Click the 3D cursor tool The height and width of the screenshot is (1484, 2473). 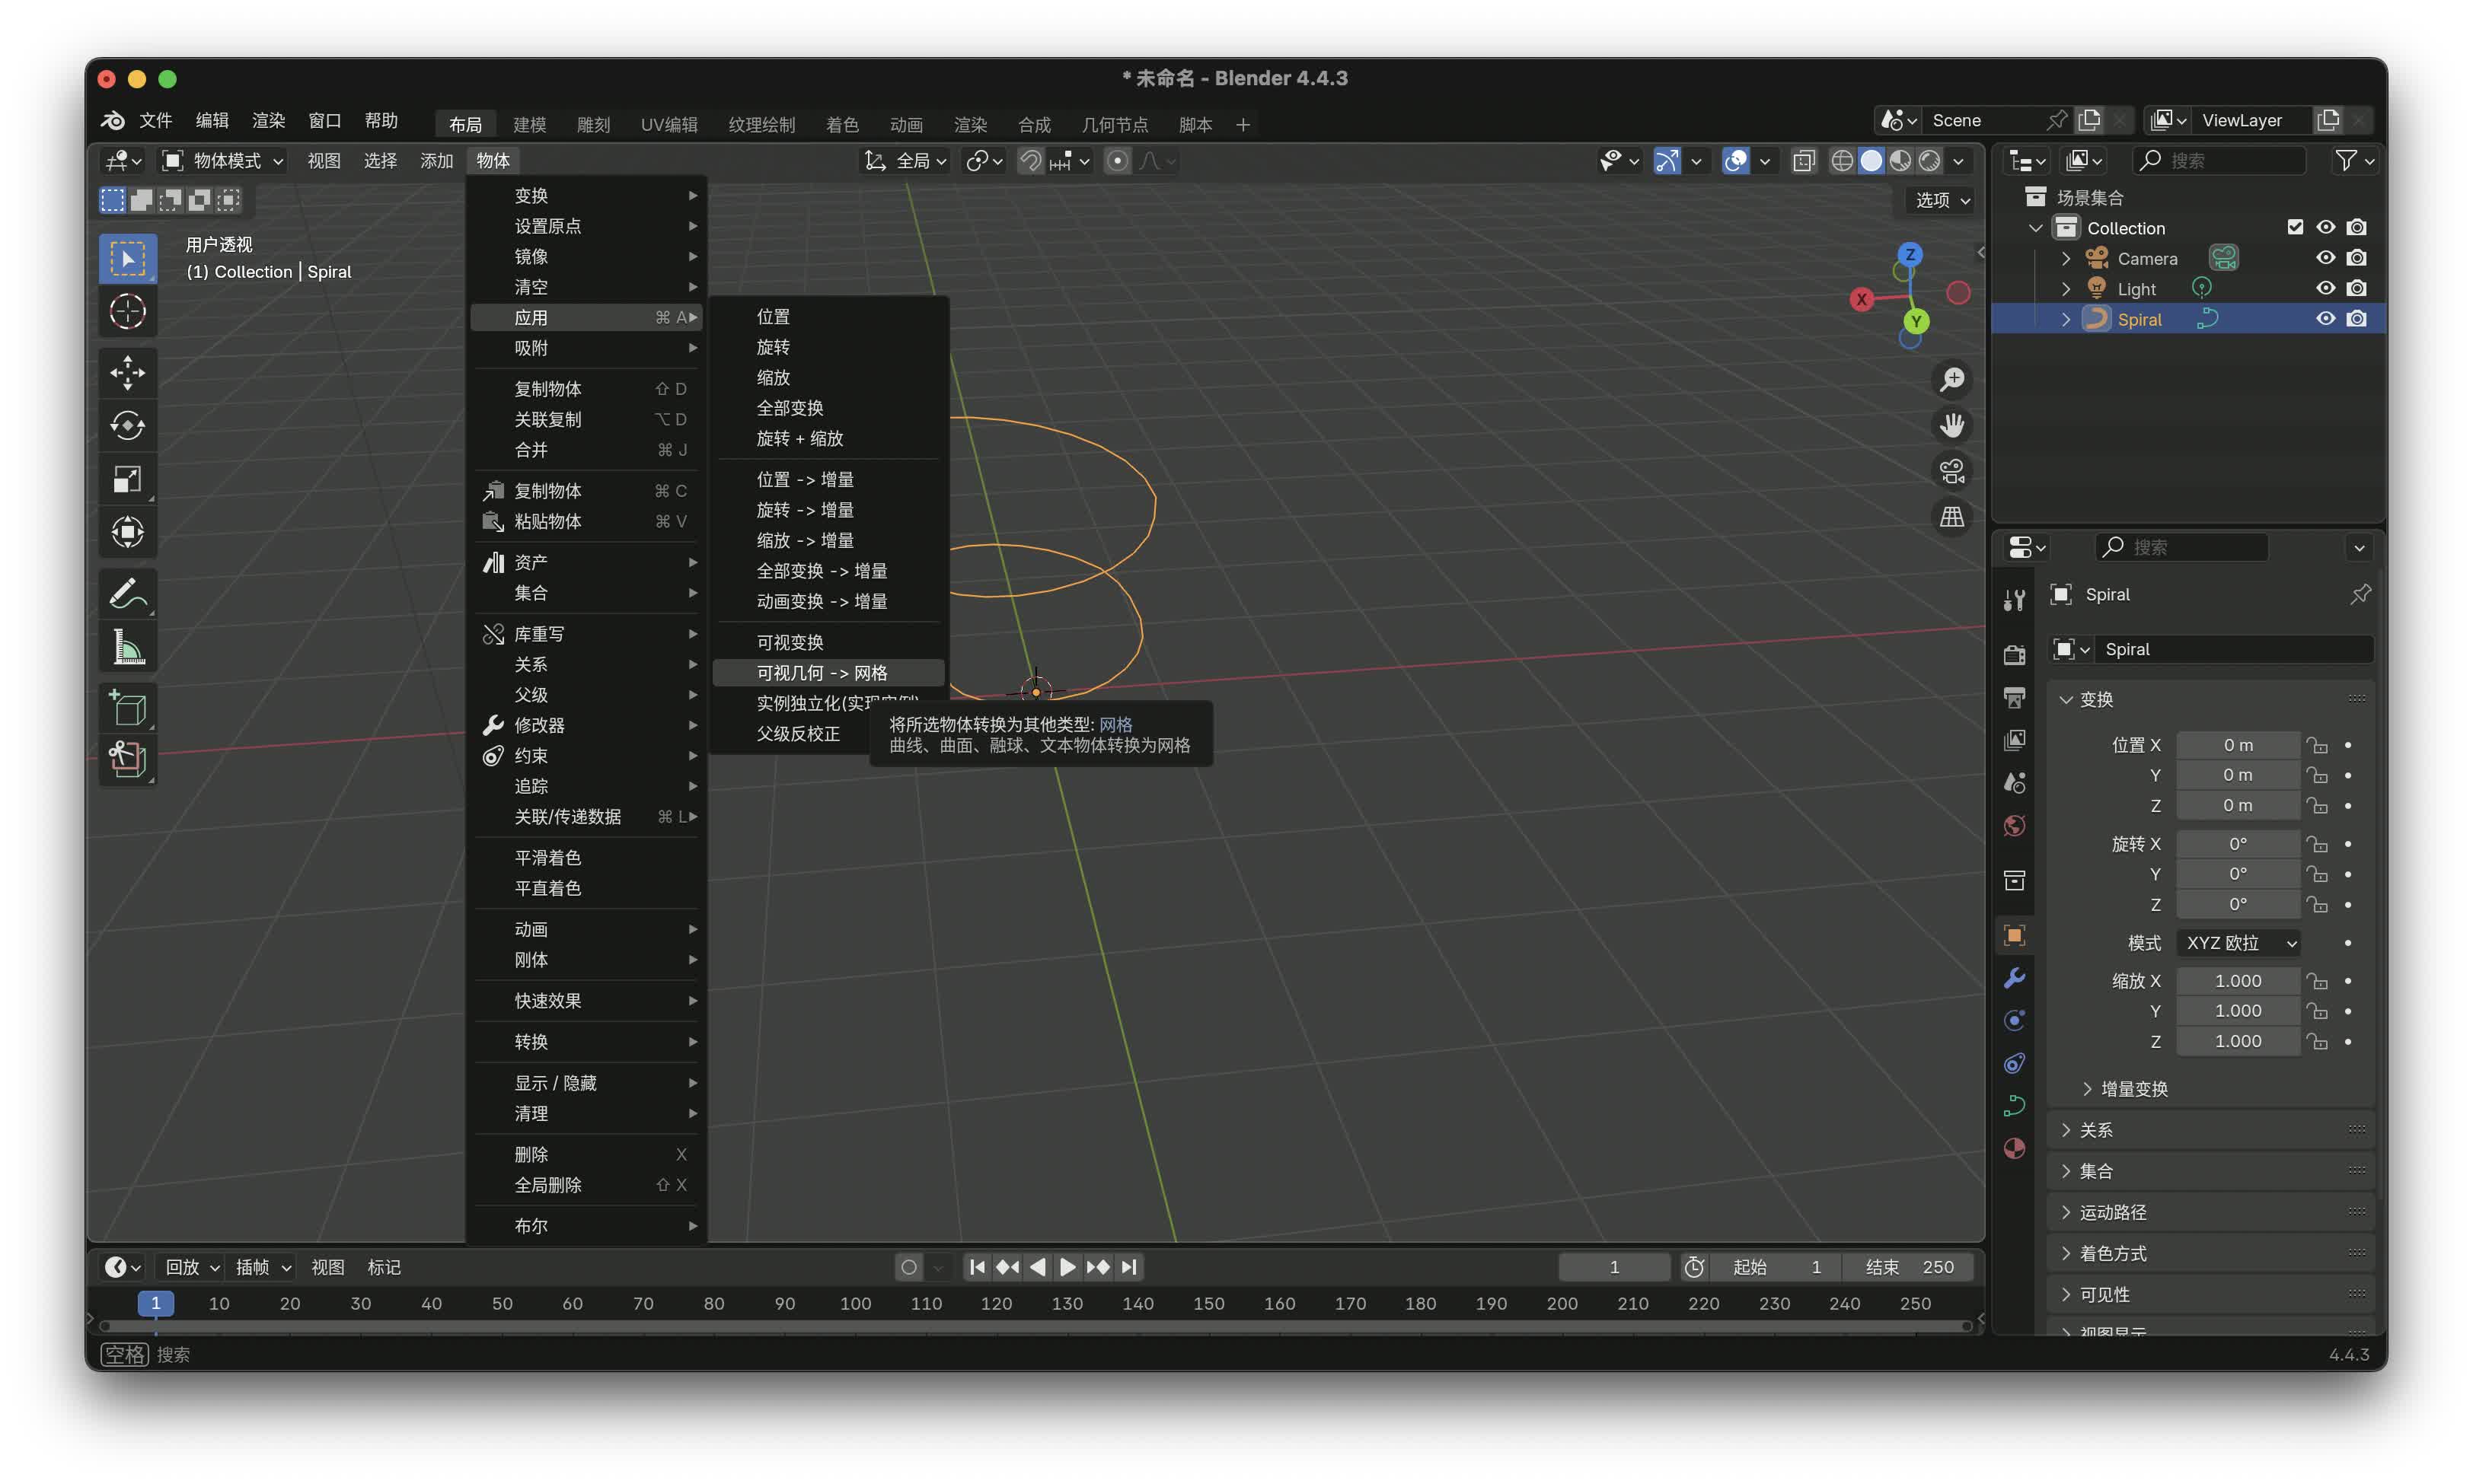[127, 312]
